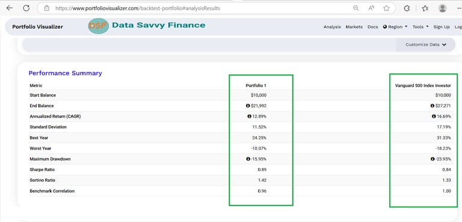
Task: Reload the page with the refresh icon
Action: tap(26, 8)
